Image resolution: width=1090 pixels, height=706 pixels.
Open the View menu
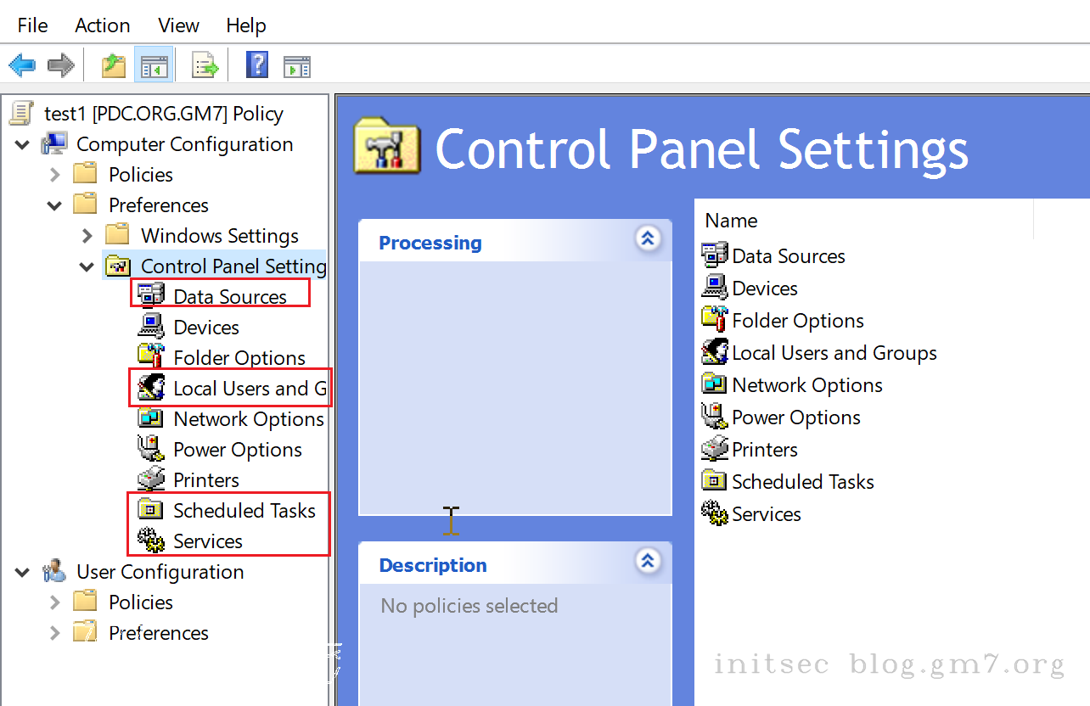click(x=178, y=25)
